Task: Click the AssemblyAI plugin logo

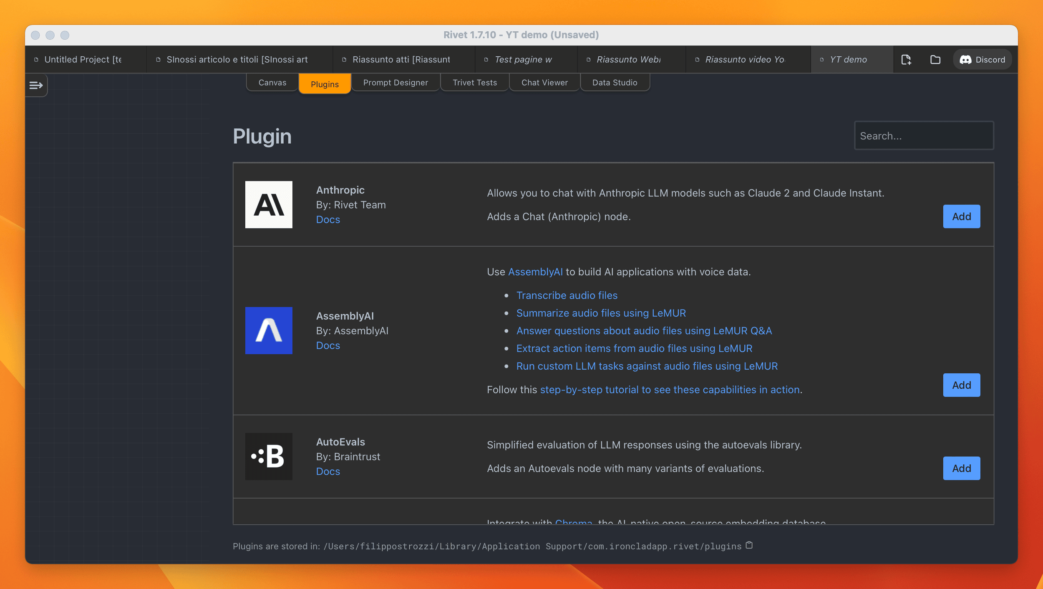Action: click(x=269, y=330)
